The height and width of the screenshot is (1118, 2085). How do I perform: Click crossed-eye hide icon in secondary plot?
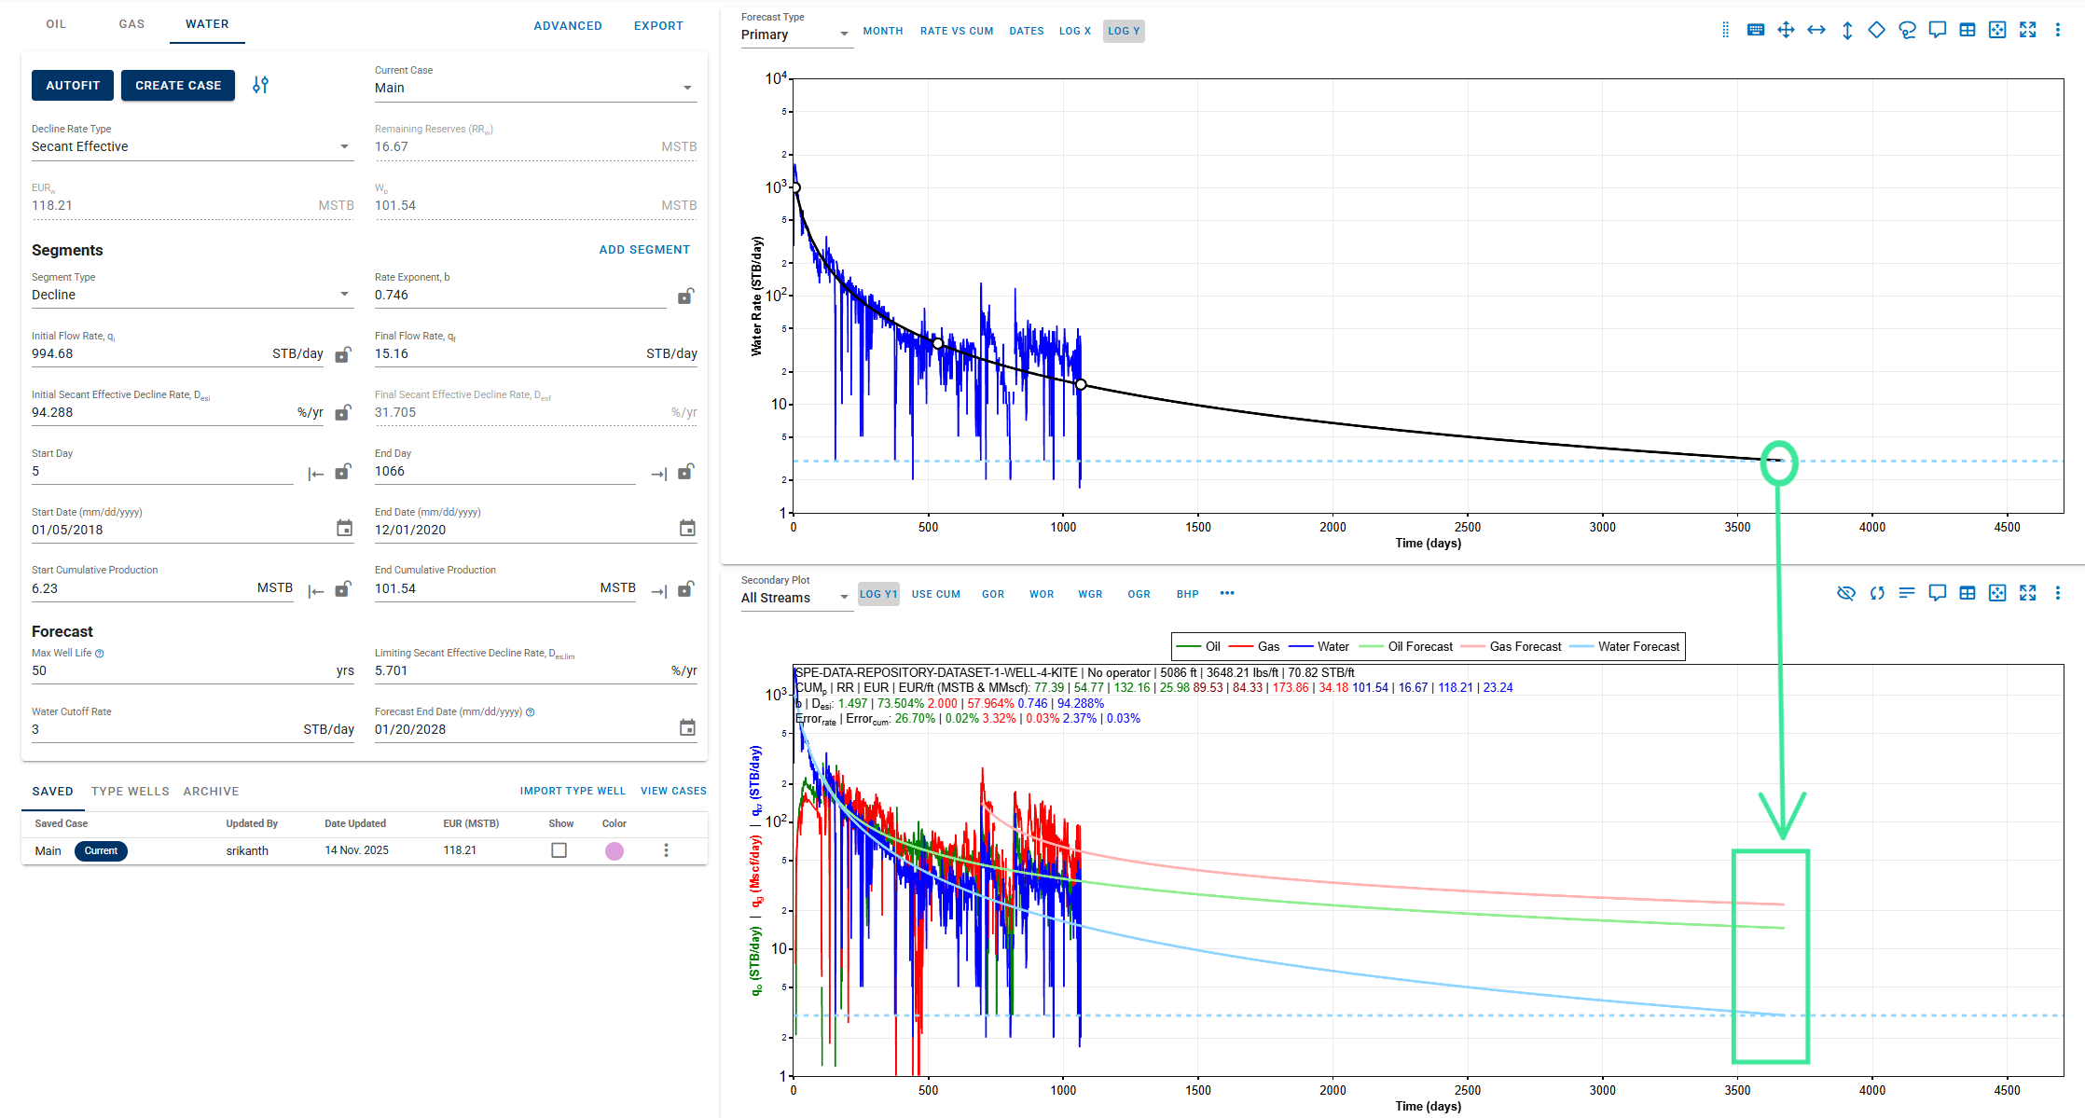pos(1845,593)
